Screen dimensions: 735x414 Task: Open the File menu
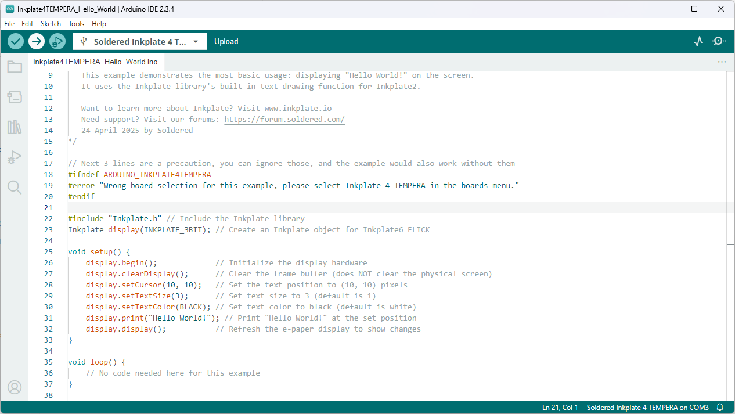coord(9,24)
